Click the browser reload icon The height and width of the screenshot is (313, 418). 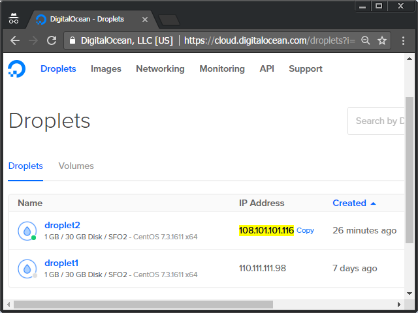(x=51, y=40)
